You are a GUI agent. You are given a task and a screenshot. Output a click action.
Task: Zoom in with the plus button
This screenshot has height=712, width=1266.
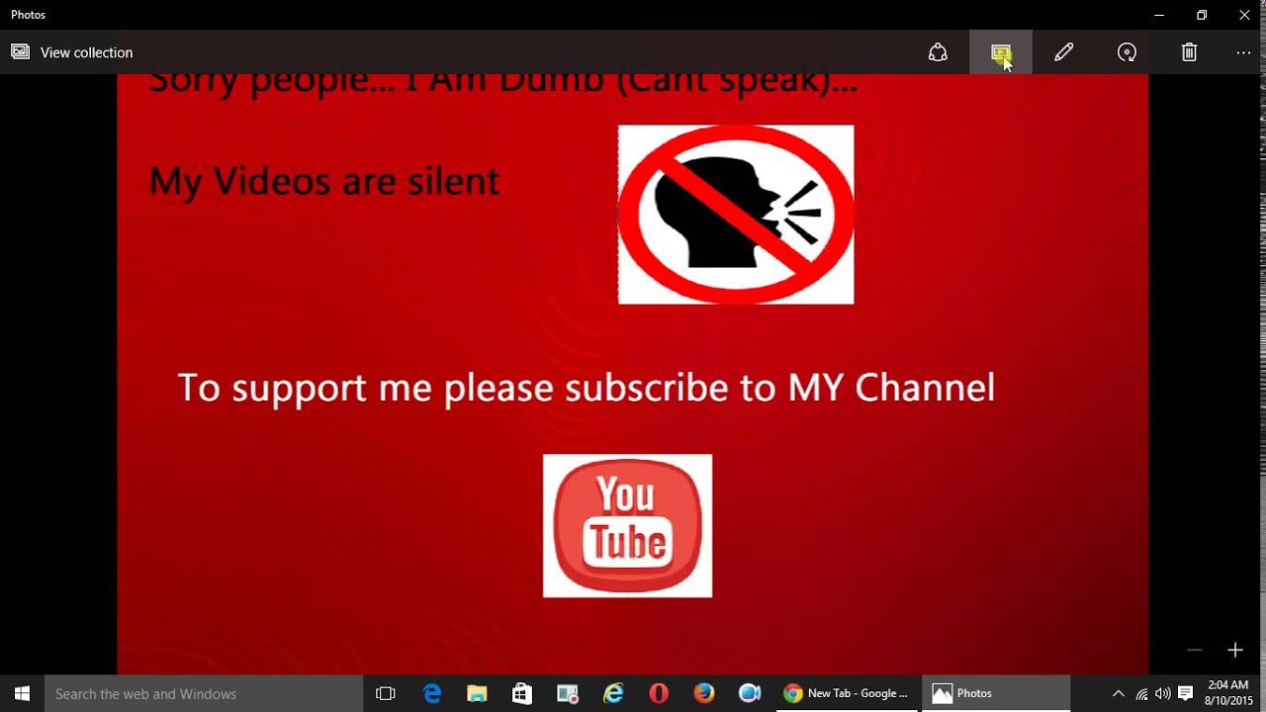pyautogui.click(x=1234, y=650)
